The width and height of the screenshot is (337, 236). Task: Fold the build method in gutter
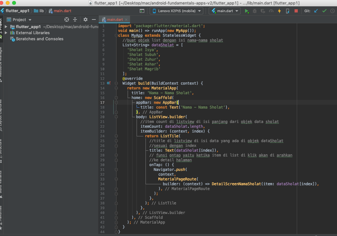[x=116, y=83]
